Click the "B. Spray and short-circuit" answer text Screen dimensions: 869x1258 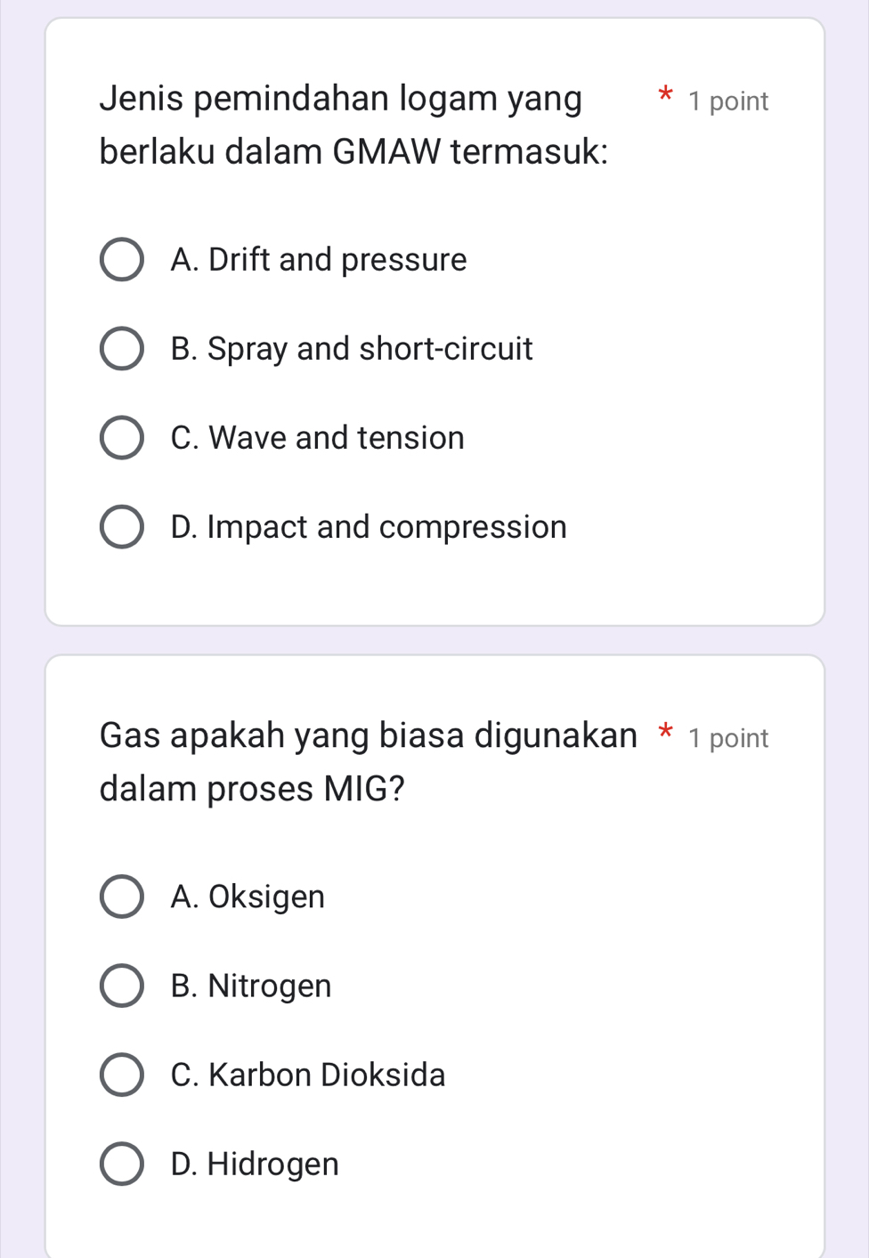pos(351,349)
